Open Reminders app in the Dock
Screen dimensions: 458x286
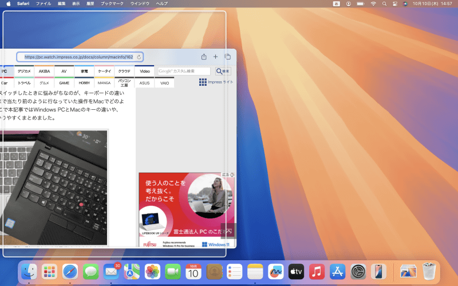pos(235,272)
